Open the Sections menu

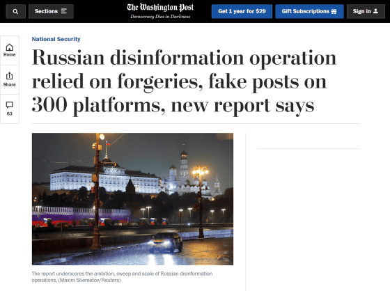(x=51, y=11)
